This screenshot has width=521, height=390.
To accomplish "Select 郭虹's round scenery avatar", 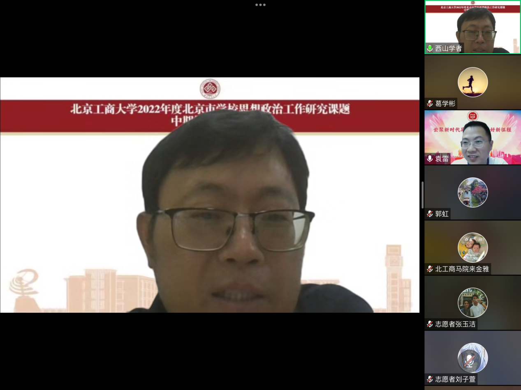I will coord(472,192).
